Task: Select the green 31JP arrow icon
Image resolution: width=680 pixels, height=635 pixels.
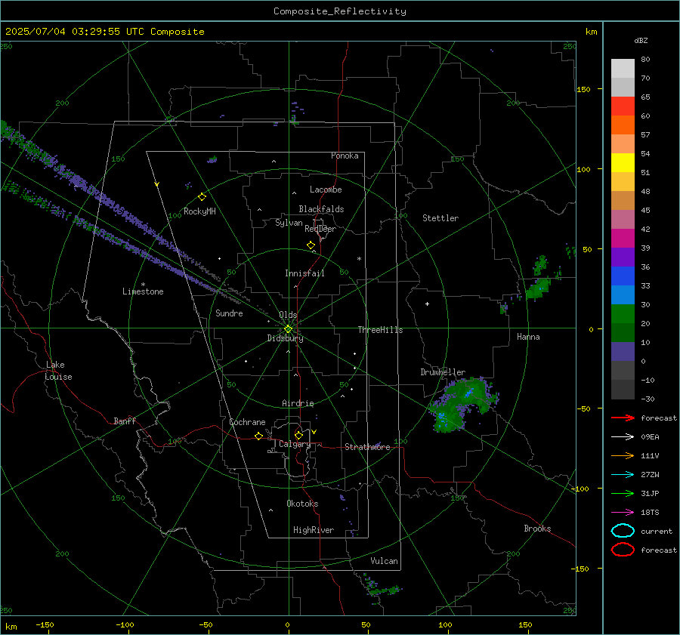Action: 623,493
